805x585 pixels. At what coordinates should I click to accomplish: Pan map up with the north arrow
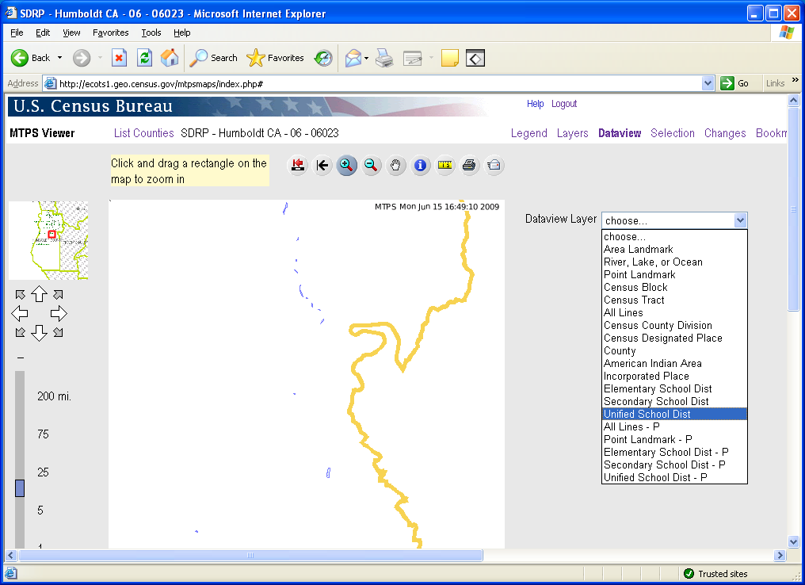[x=39, y=294]
